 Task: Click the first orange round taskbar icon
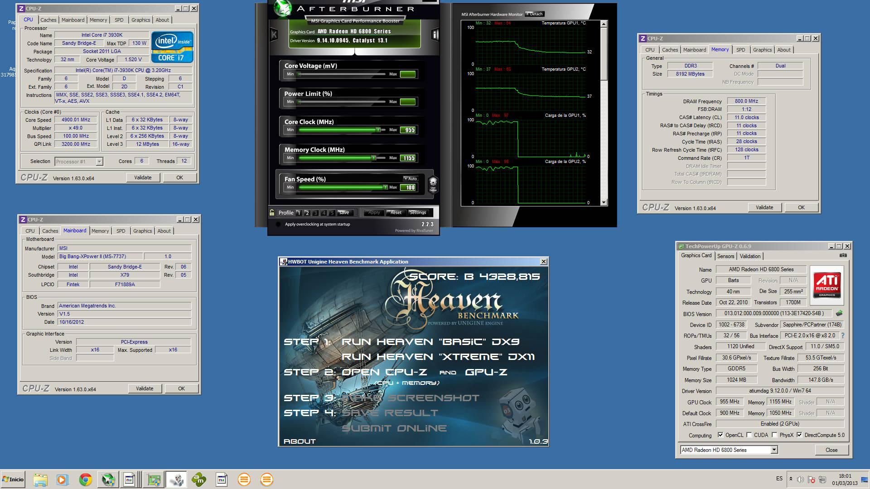(x=244, y=479)
